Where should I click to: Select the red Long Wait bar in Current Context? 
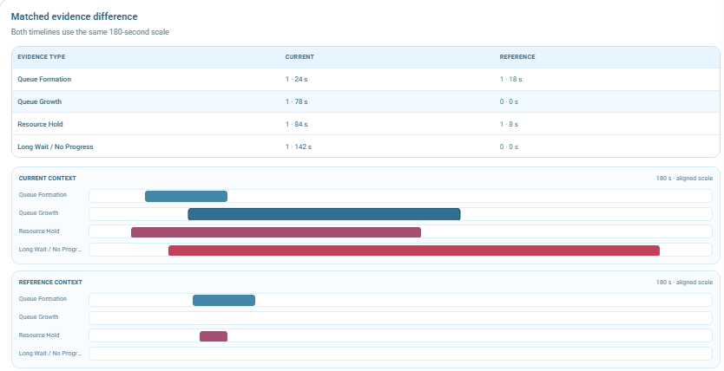414,251
